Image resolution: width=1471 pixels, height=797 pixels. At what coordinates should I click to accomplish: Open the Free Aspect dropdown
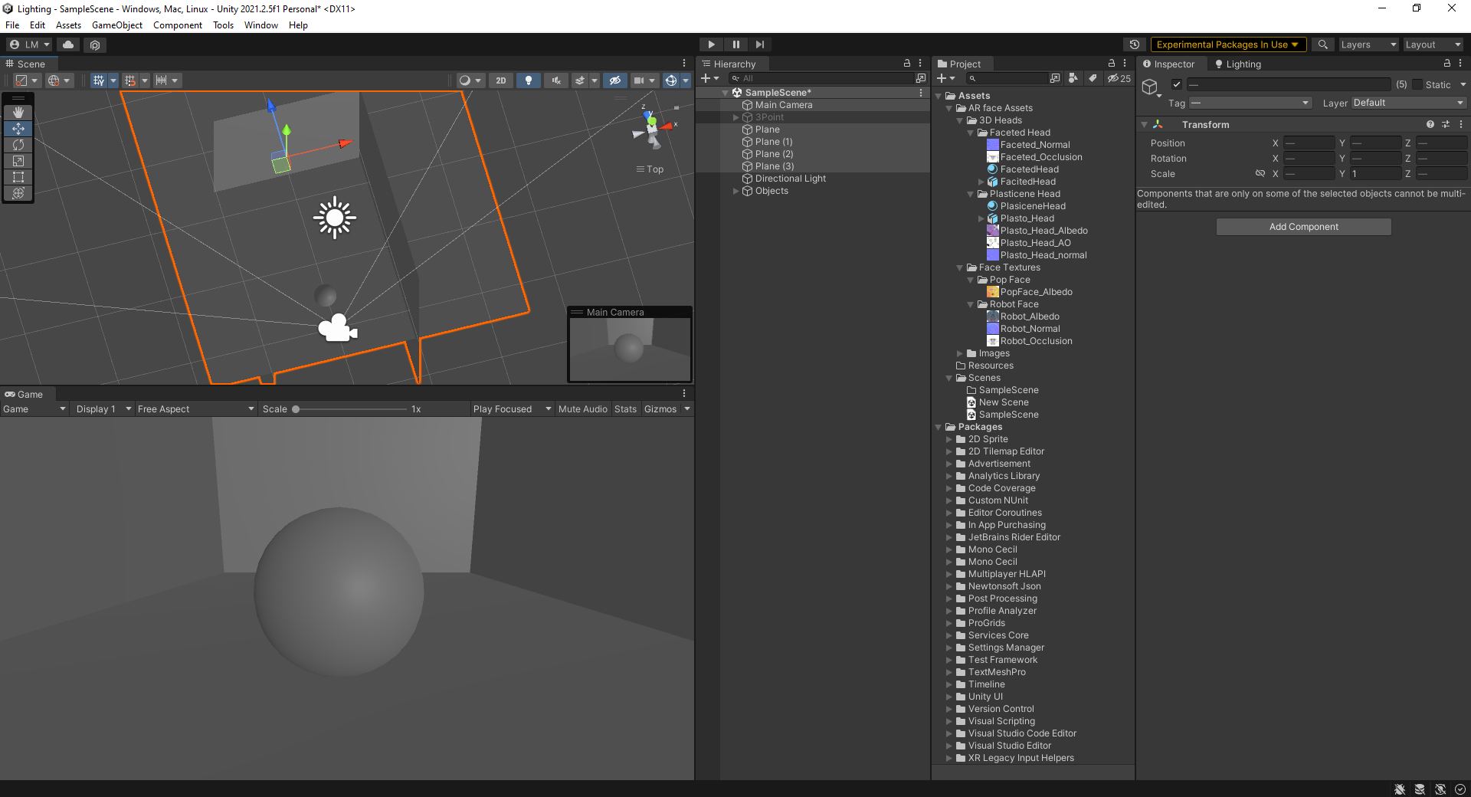[x=195, y=409]
